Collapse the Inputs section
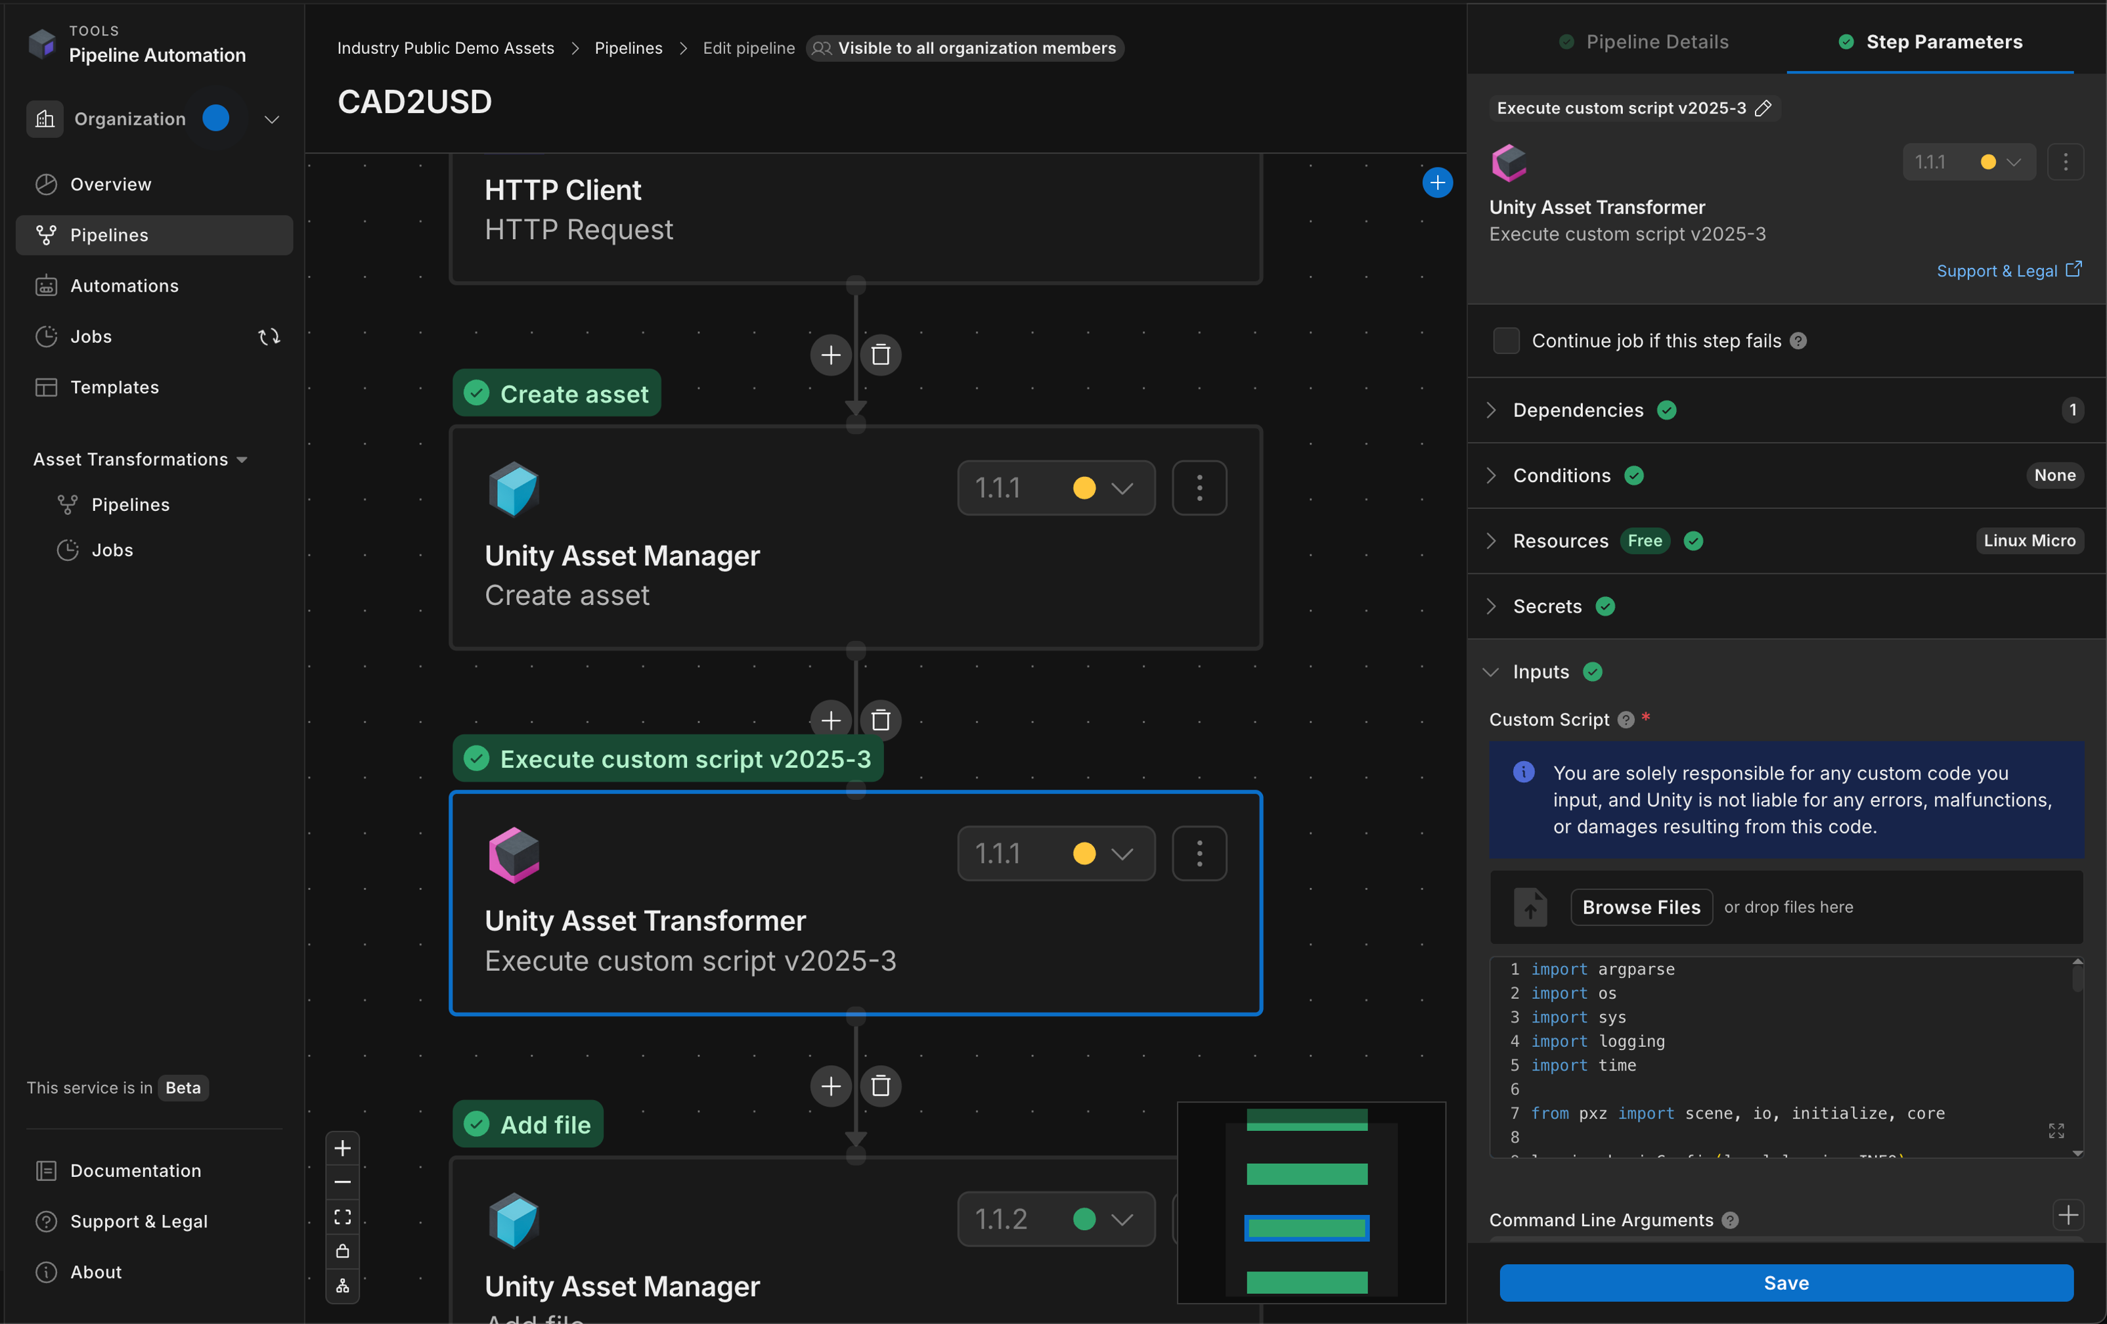 point(1786,671)
